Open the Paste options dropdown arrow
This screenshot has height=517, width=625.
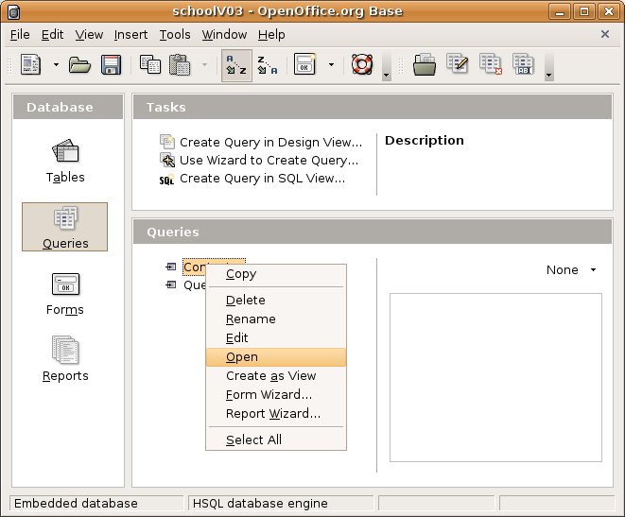point(204,65)
